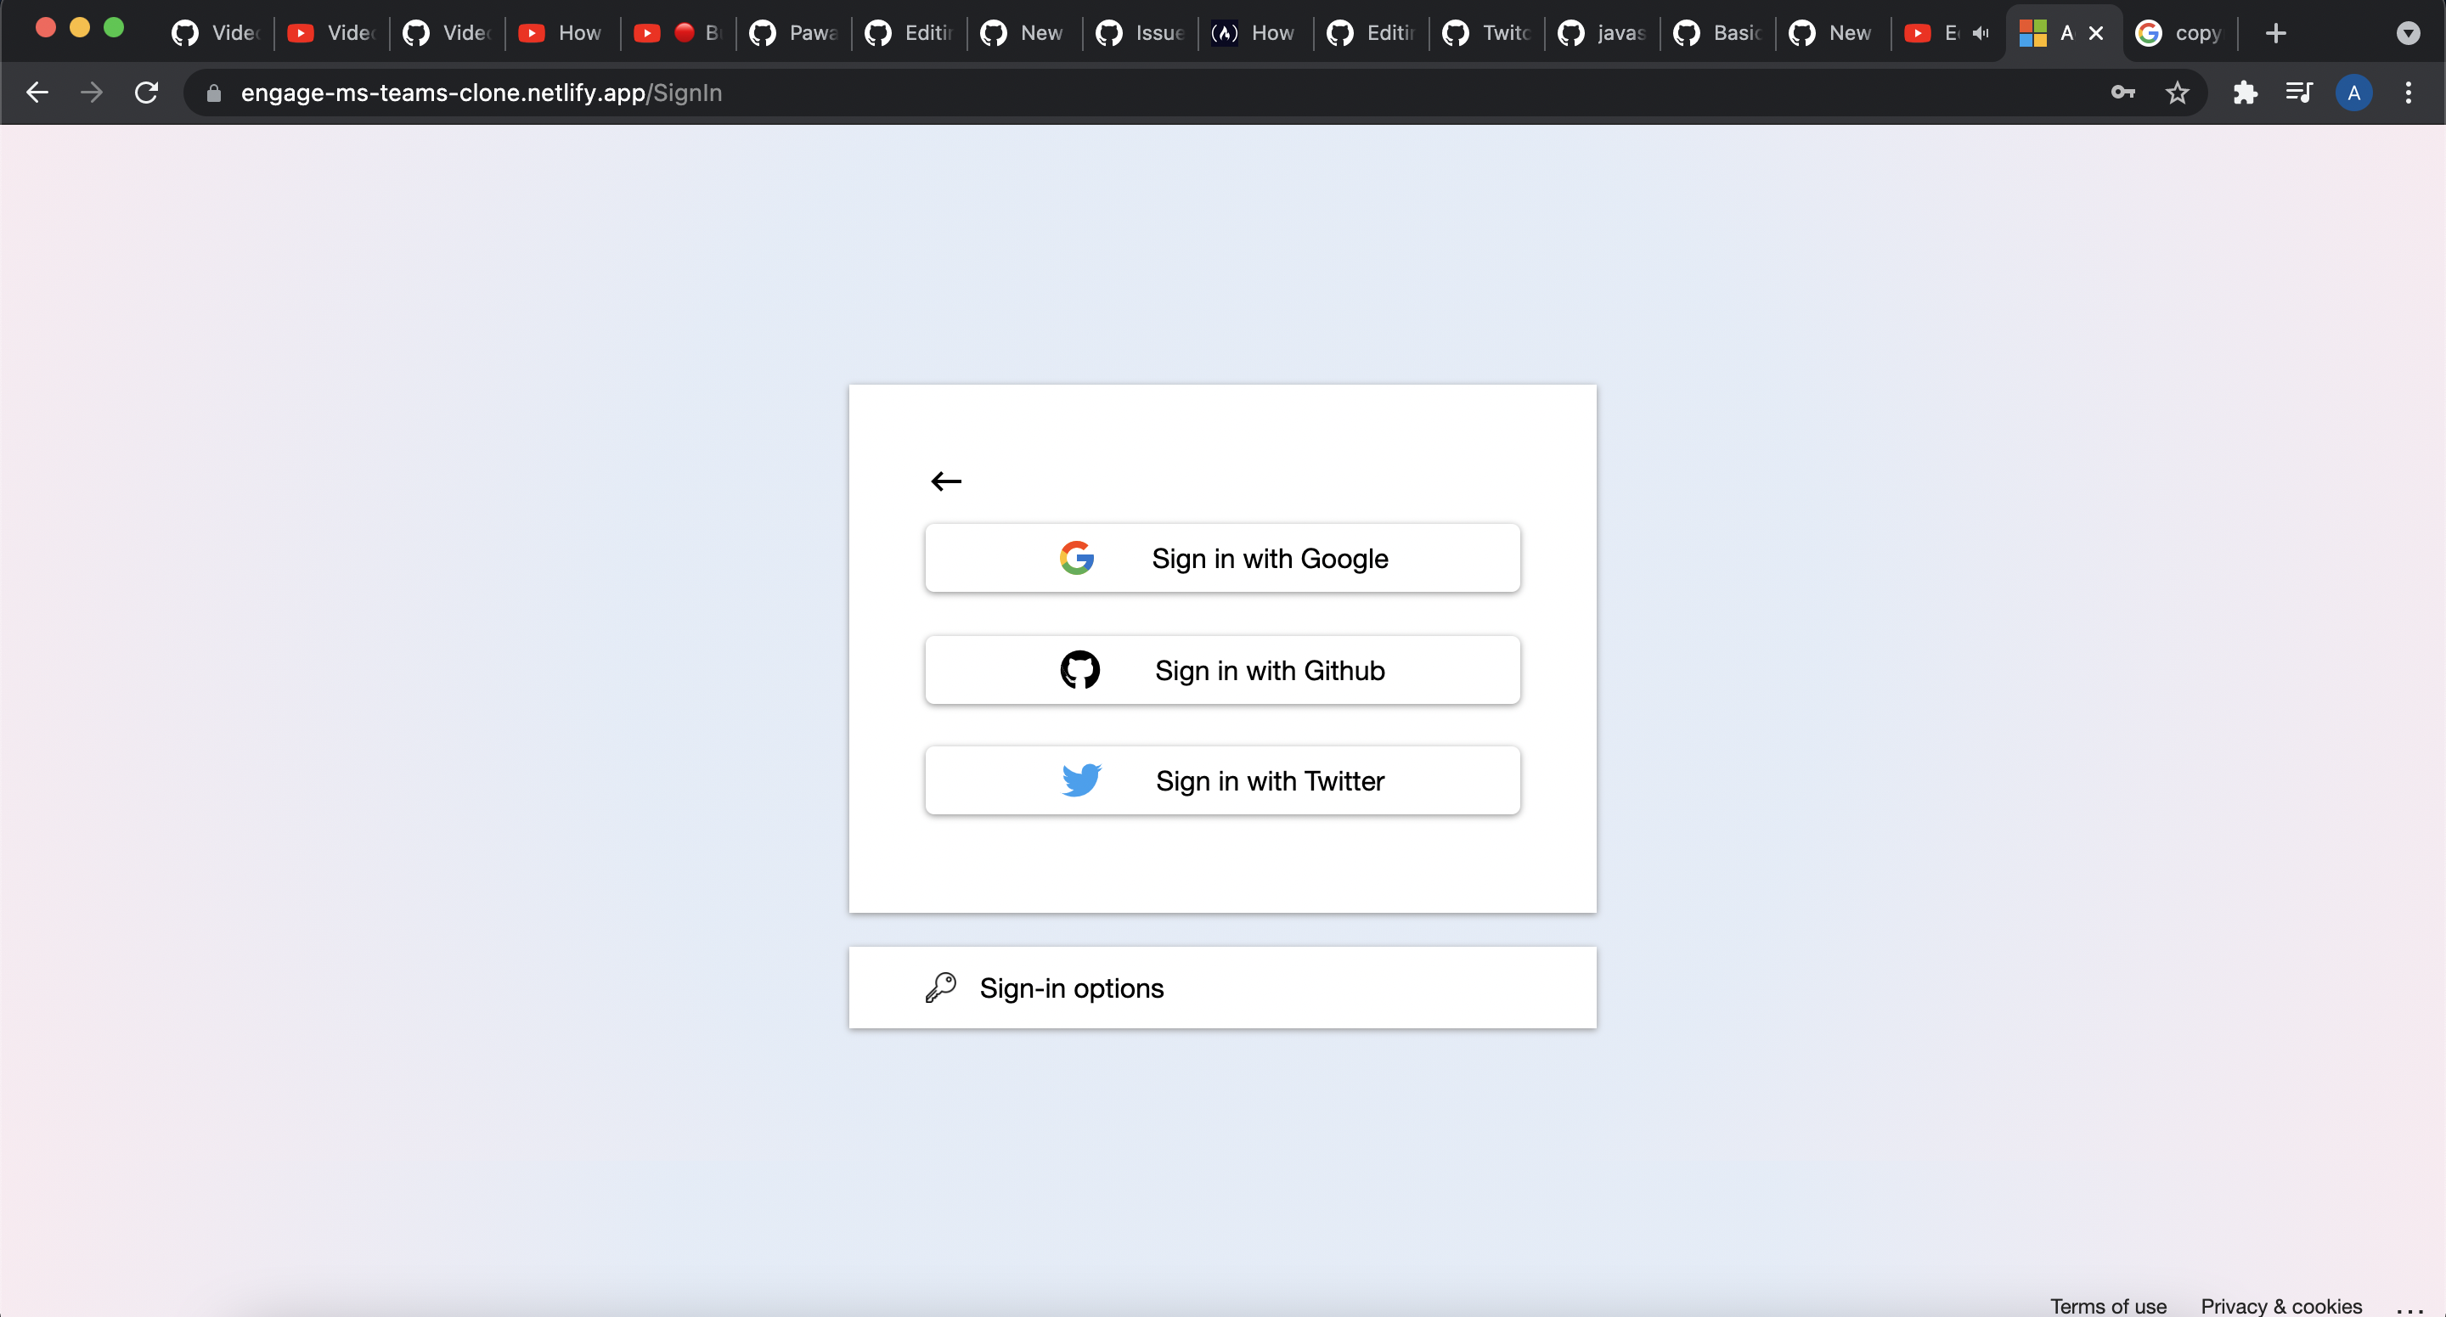Open the password manager key icon

2124,92
